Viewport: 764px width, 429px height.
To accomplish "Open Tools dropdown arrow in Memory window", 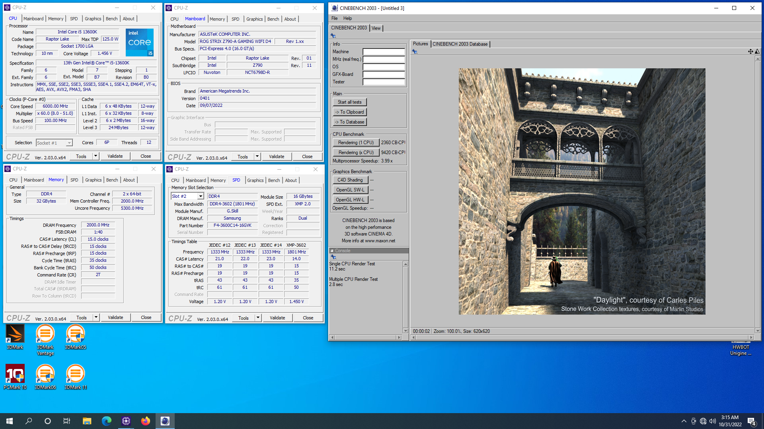I will 96,317.
